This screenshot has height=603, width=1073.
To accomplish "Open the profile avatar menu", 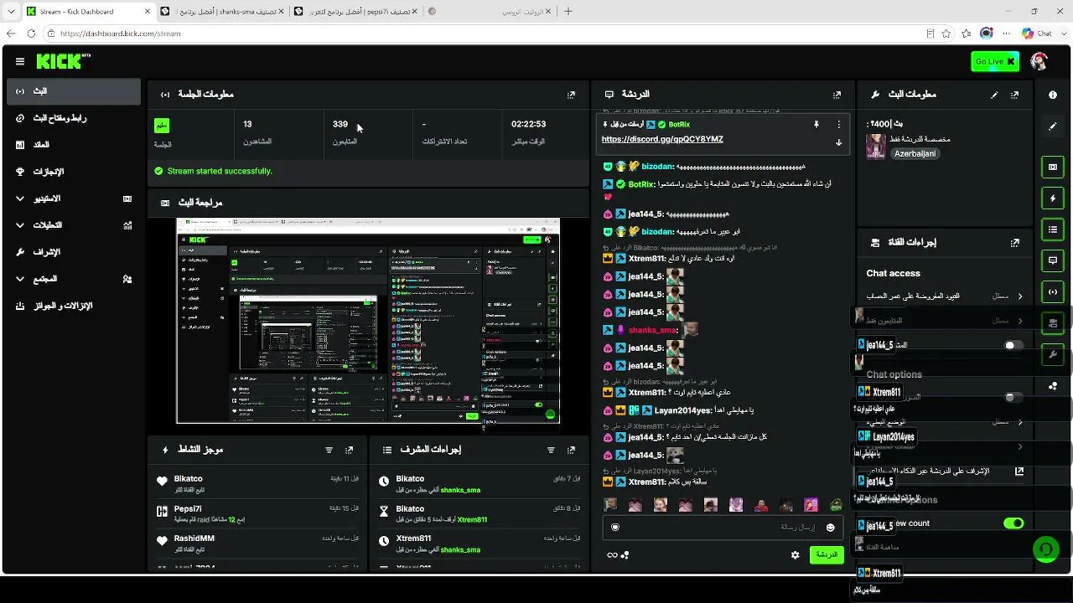I will (x=1039, y=61).
